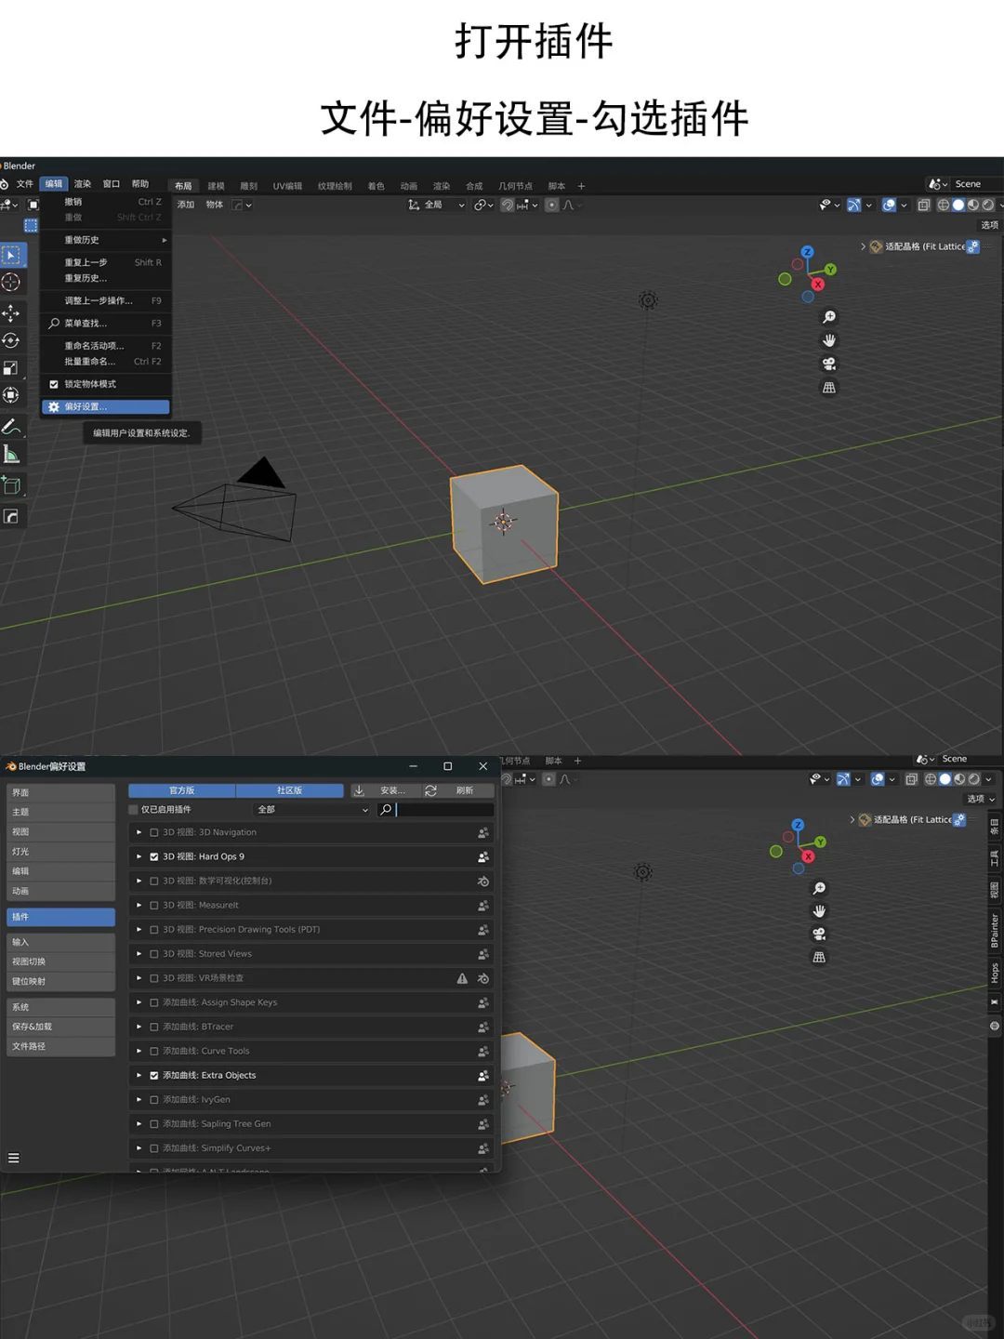The height and width of the screenshot is (1339, 1004).
Task: Choose the Annotate tool
Action: [12, 428]
